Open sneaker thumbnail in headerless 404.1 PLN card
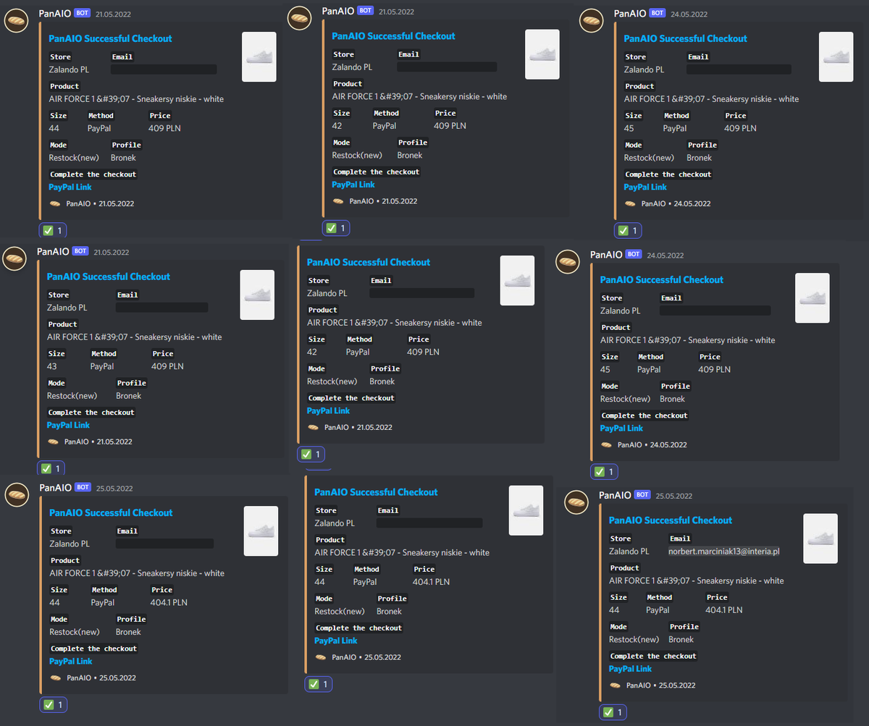869x726 pixels. coord(526,510)
